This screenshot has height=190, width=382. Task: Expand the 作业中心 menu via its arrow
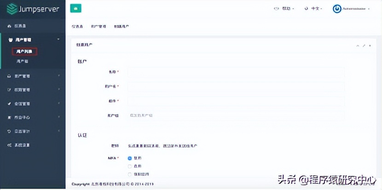click(59, 117)
